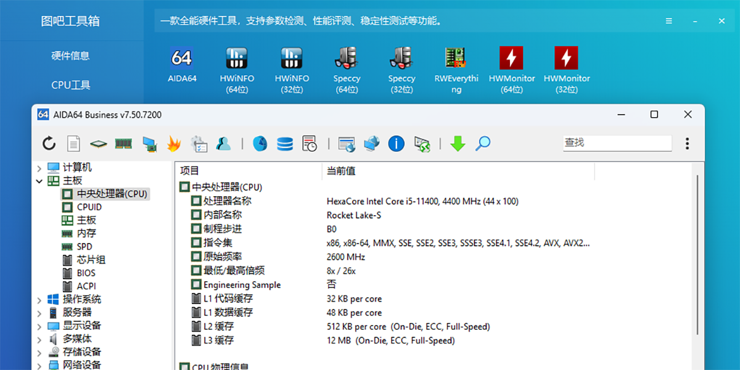Select CPUID in the tree
The width and height of the screenshot is (740, 370).
click(x=89, y=207)
